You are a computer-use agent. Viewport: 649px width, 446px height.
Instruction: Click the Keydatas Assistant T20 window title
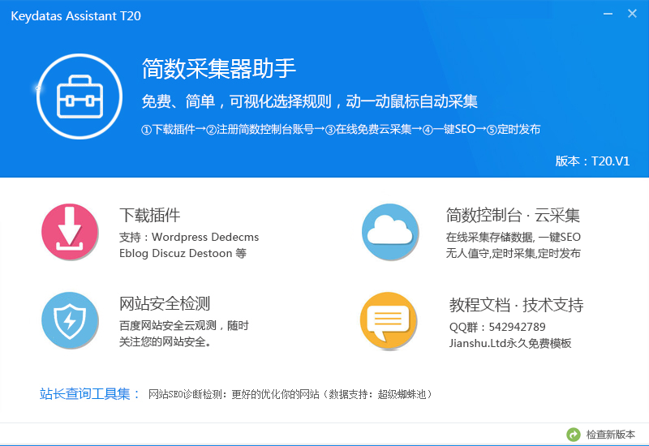tap(75, 15)
